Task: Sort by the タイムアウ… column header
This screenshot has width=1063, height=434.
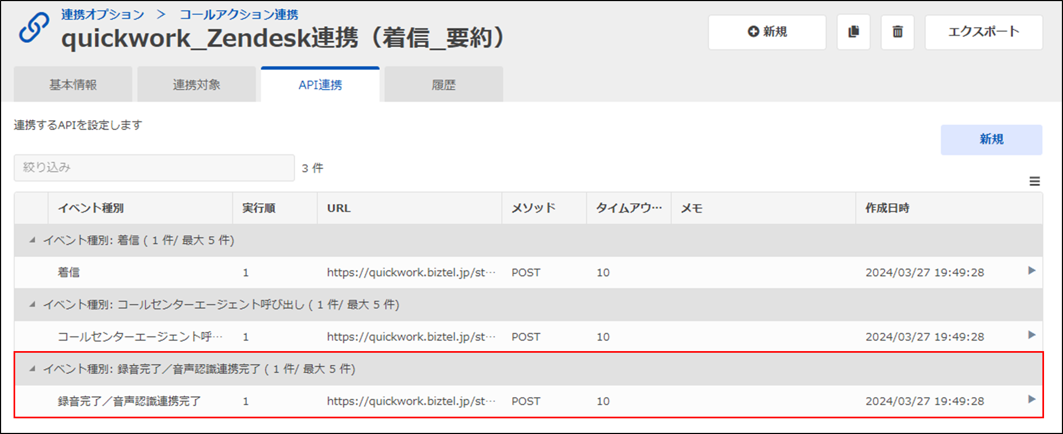Action: (x=629, y=208)
